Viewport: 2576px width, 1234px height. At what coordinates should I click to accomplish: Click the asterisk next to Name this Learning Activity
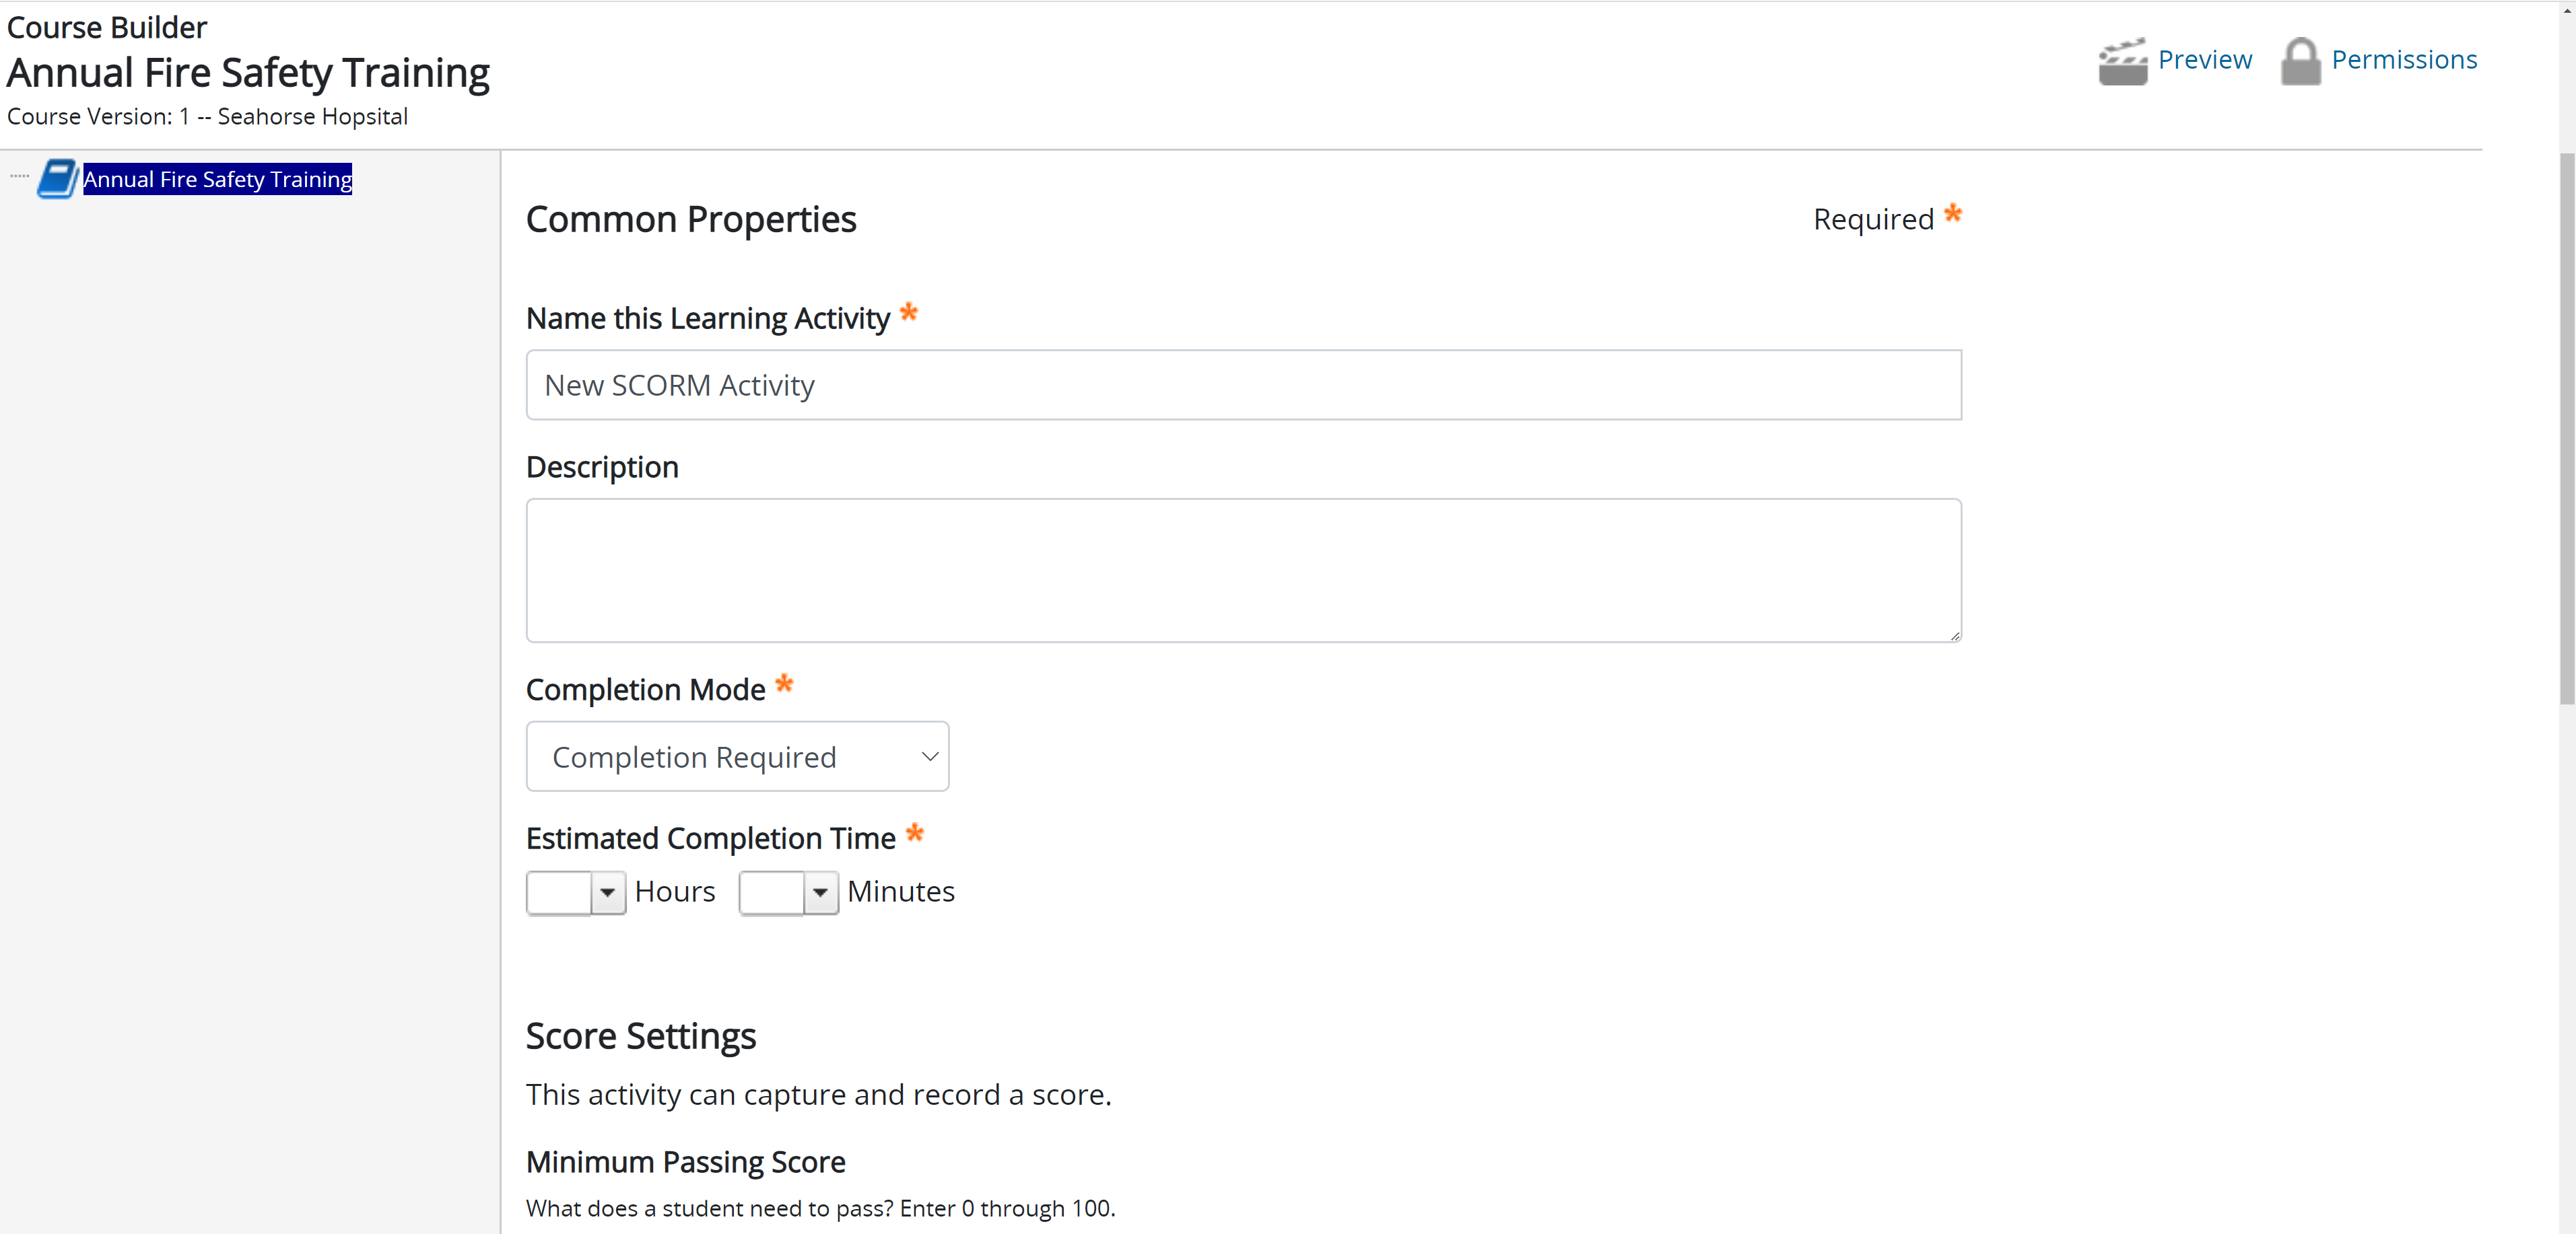coord(908,312)
